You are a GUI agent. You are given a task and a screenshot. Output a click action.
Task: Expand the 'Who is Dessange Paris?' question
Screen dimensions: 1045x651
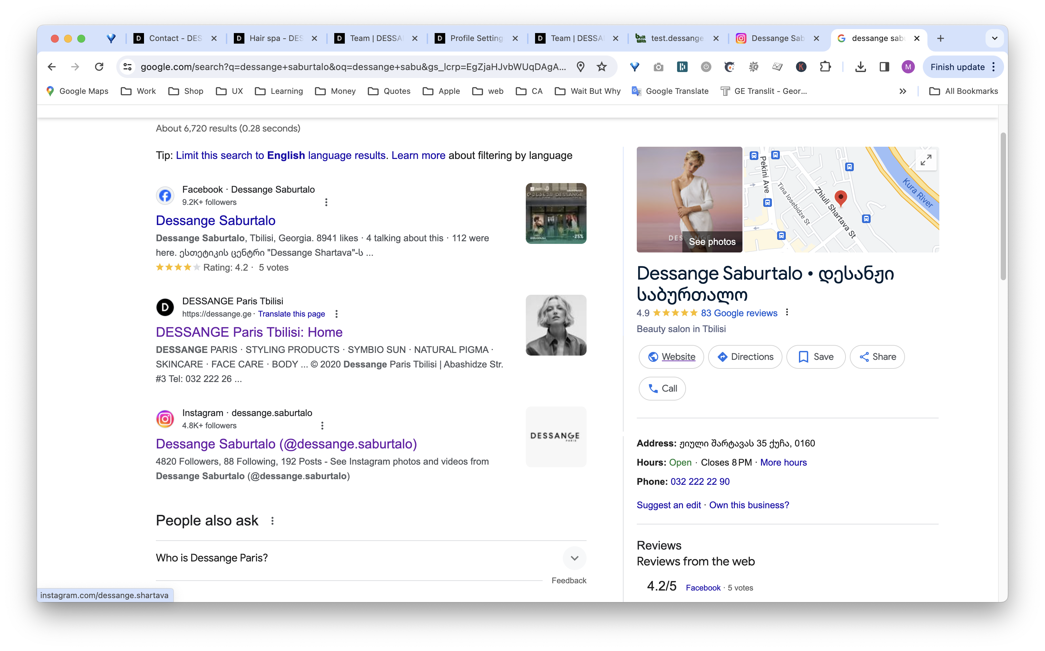click(x=574, y=558)
